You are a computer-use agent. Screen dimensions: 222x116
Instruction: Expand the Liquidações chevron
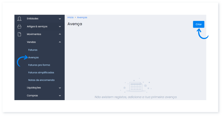(x=60, y=88)
